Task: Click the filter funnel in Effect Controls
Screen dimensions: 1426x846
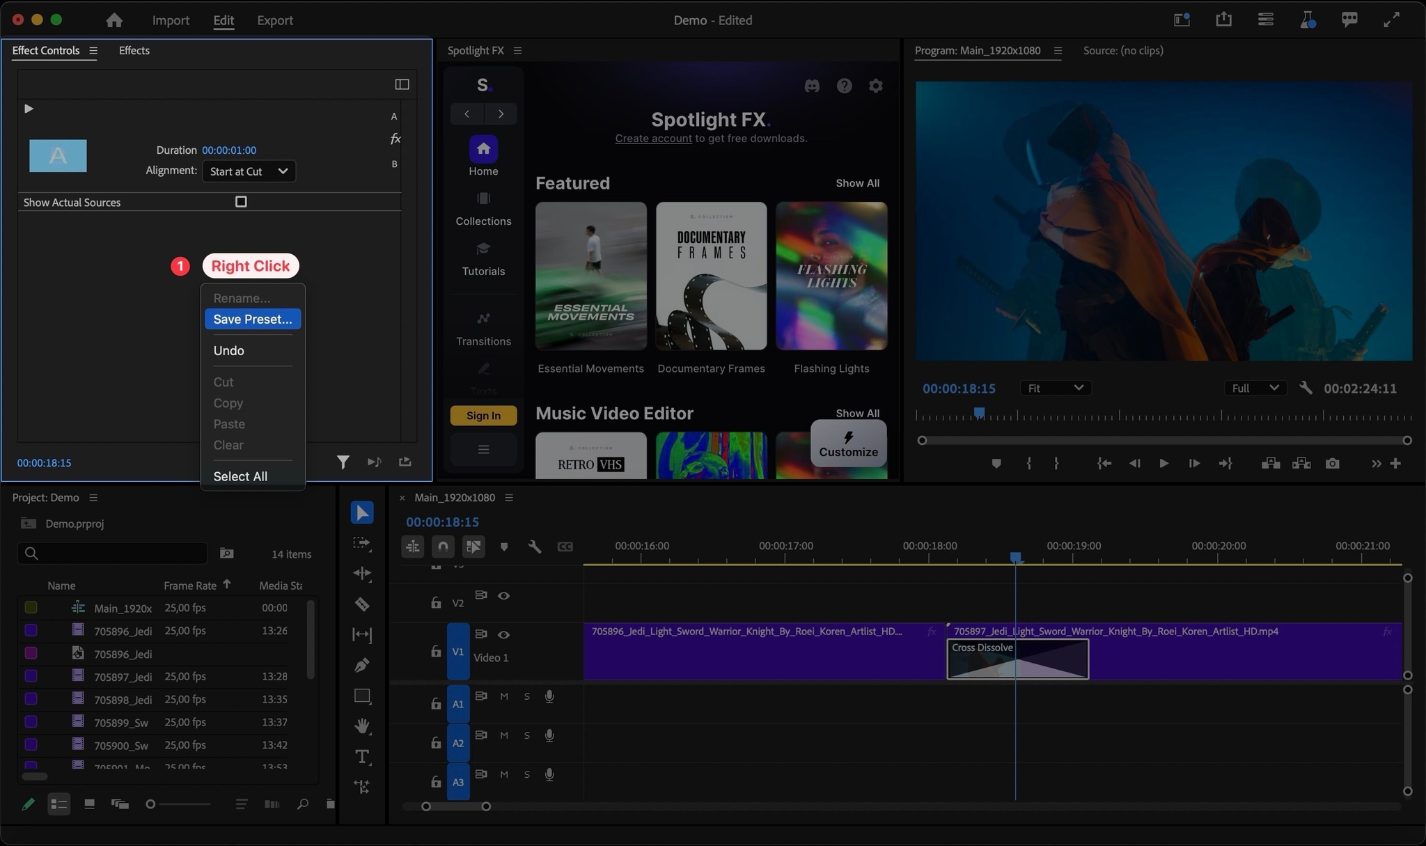Action: click(x=343, y=462)
